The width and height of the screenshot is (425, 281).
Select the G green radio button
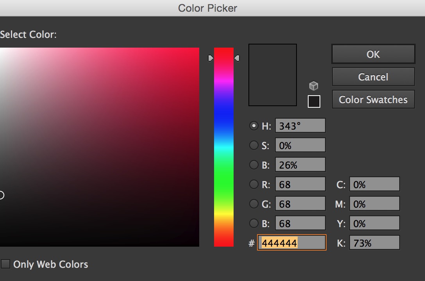click(x=254, y=204)
